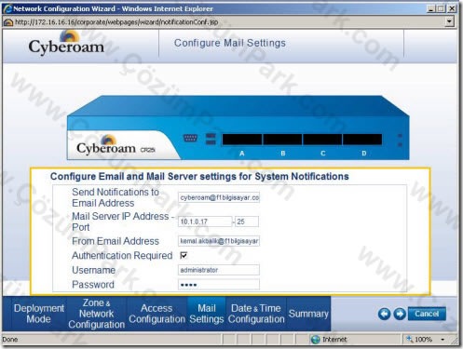Toggle the Authentication Required checkbox

point(184,255)
